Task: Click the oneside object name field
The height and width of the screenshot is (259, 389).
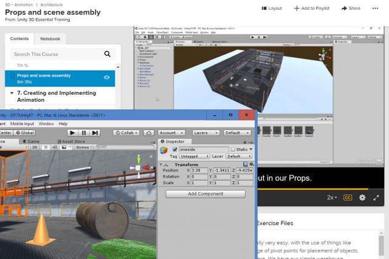Action: click(204, 150)
